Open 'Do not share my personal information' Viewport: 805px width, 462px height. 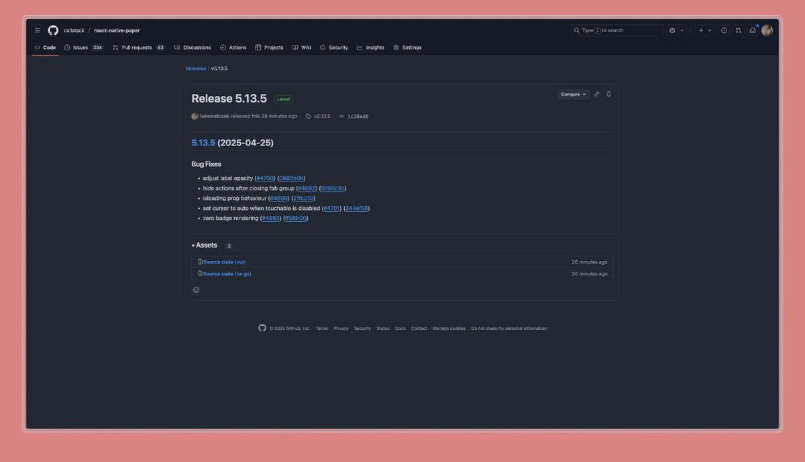coord(508,329)
